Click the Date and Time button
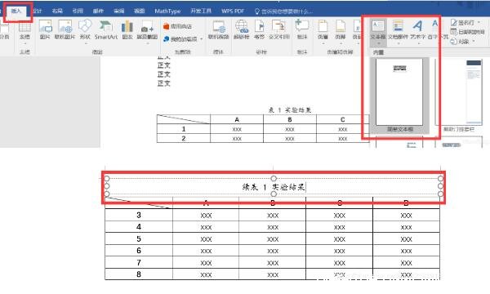 coord(467,32)
